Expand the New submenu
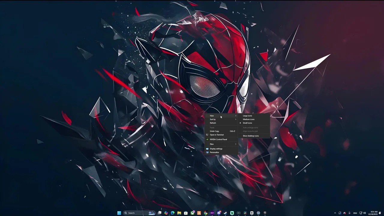The width and height of the screenshot is (384, 216). 222,144
